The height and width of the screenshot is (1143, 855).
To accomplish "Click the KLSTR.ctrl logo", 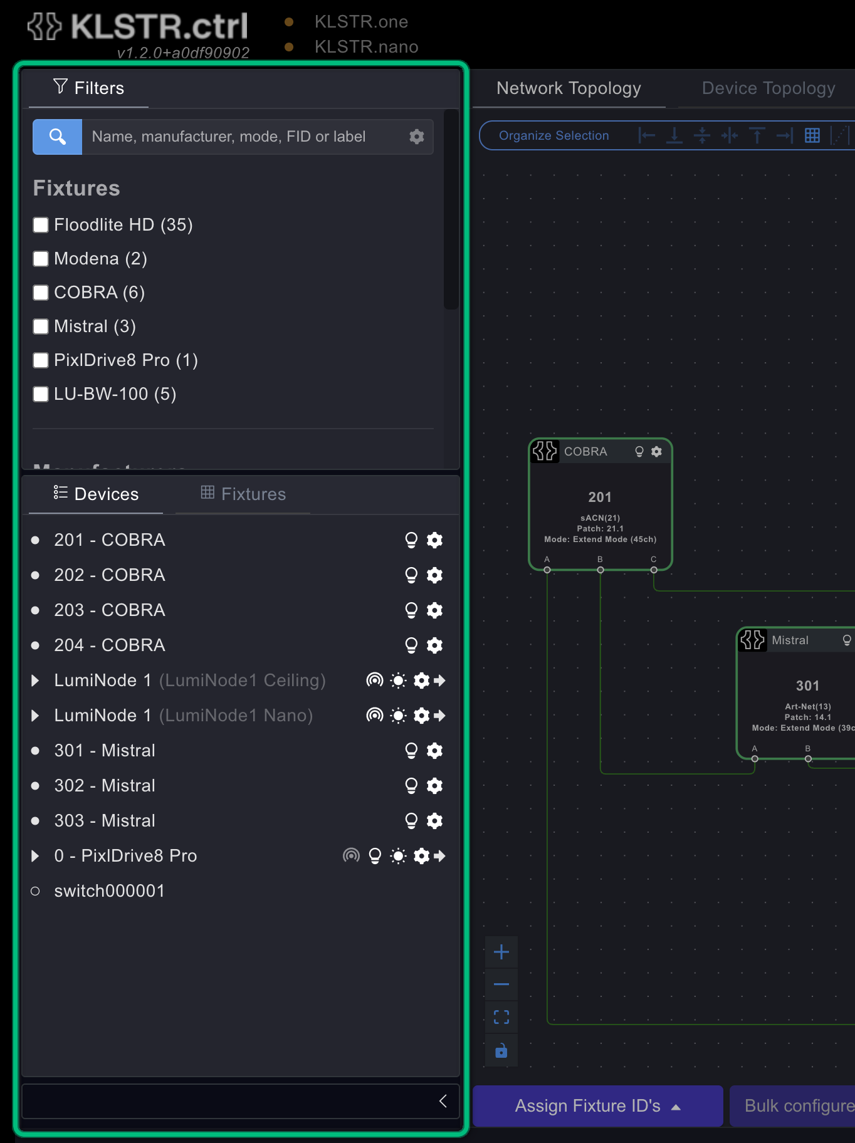I will pos(138,28).
